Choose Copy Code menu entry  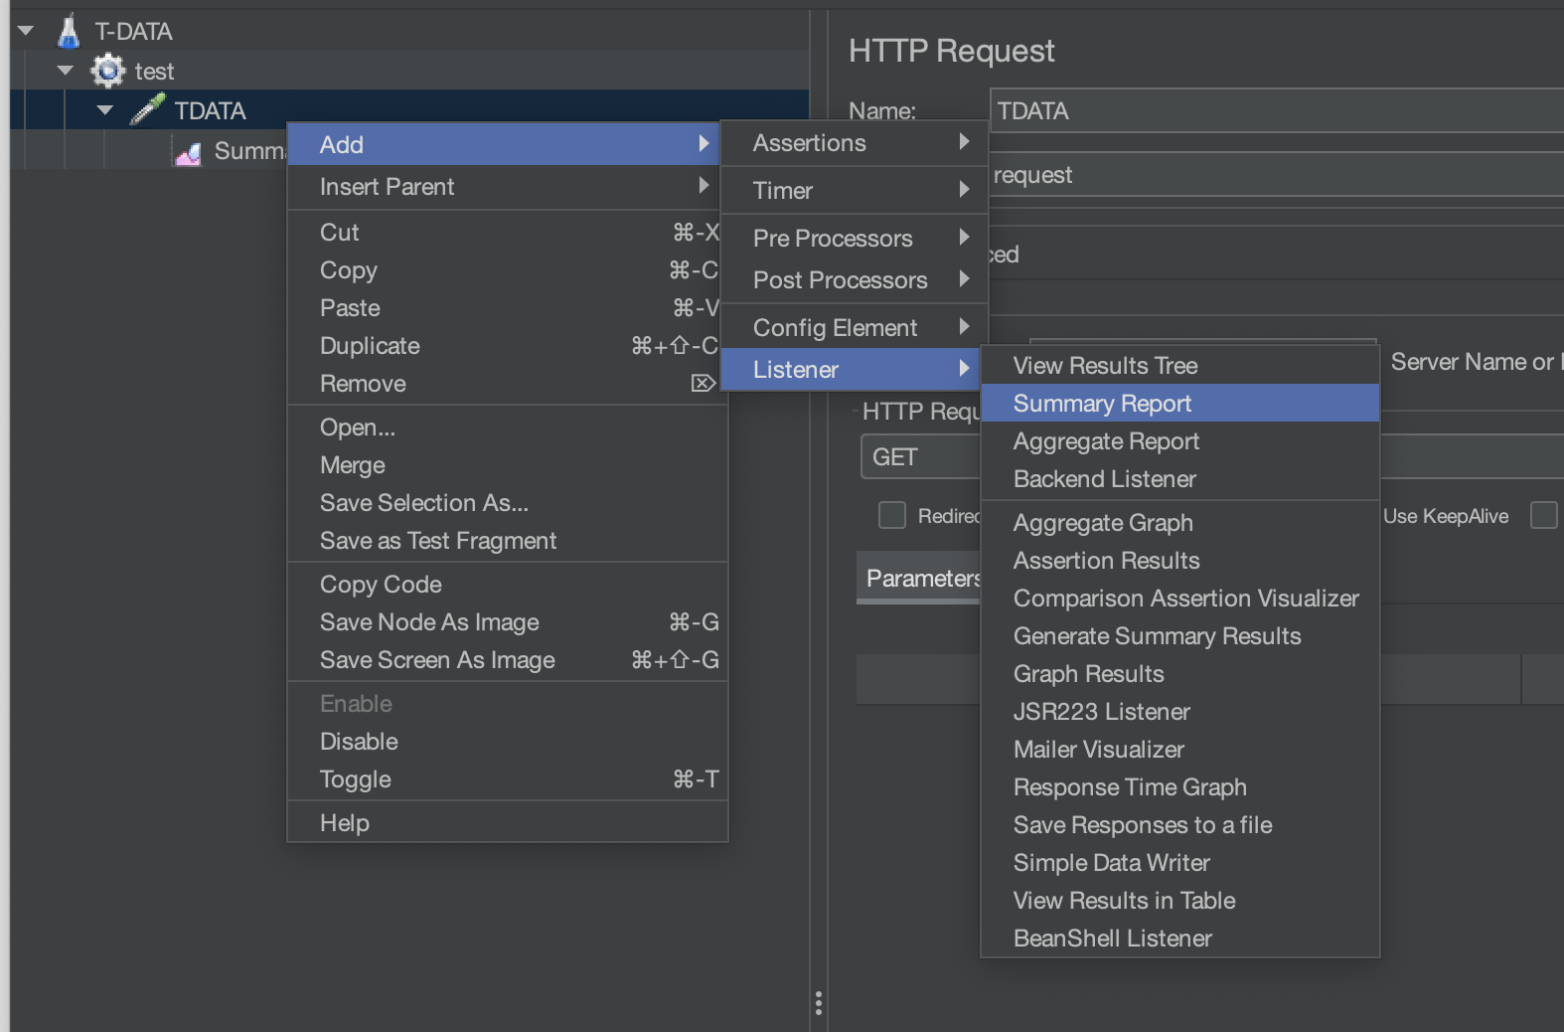(x=508, y=585)
